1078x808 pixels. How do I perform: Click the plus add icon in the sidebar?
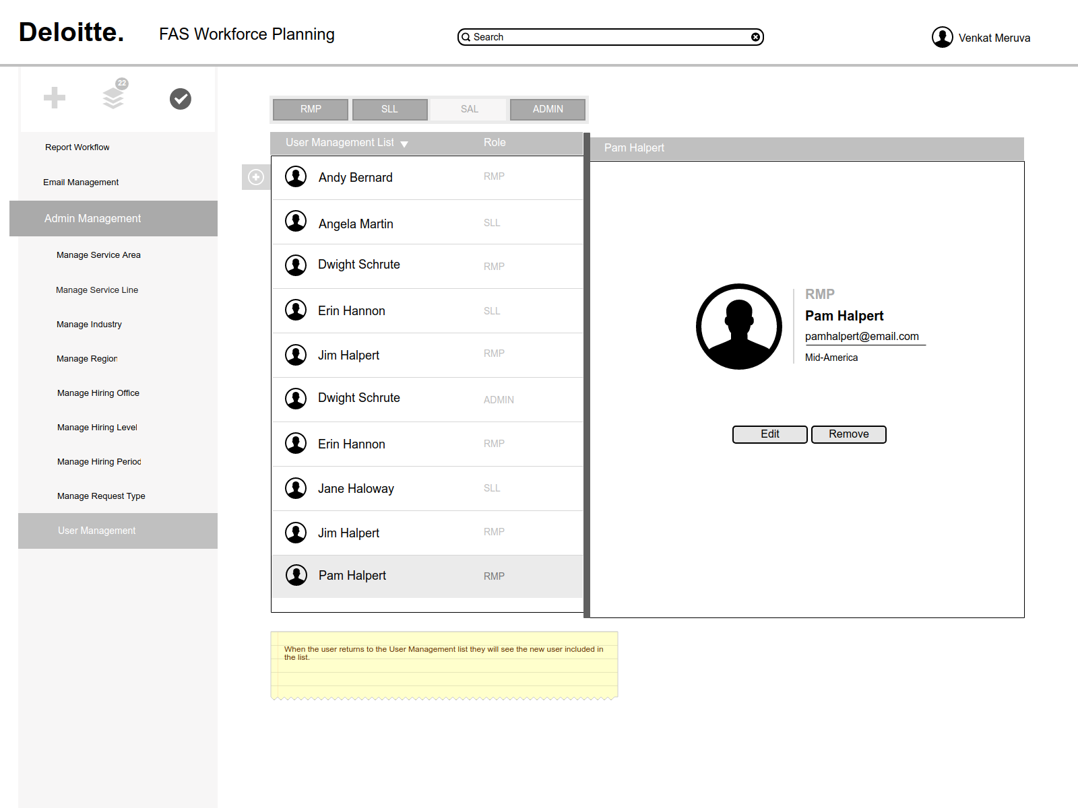55,98
